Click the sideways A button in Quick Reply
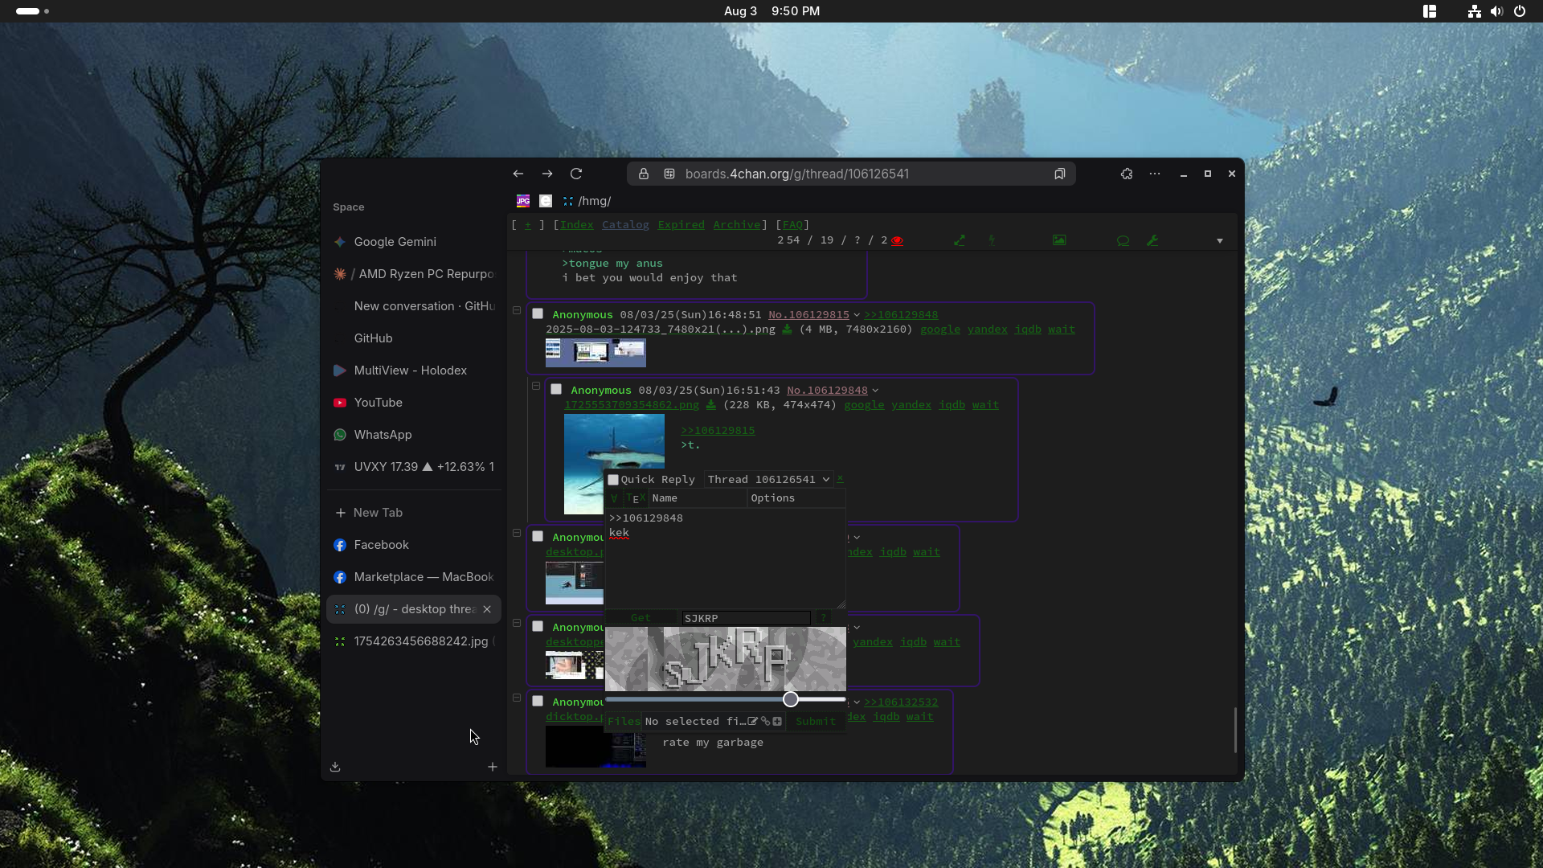Image resolution: width=1543 pixels, height=868 pixels. pyautogui.click(x=614, y=498)
